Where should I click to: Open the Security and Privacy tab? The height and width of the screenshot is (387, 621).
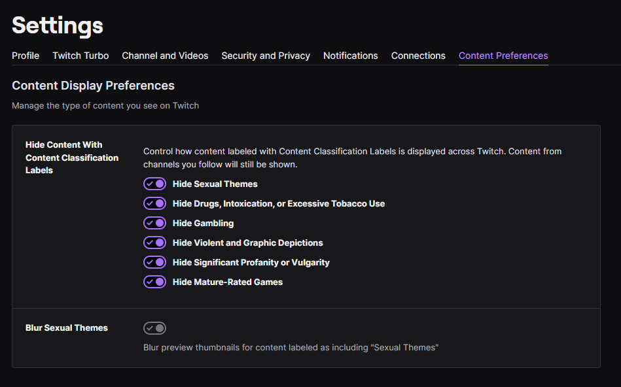[x=266, y=56]
